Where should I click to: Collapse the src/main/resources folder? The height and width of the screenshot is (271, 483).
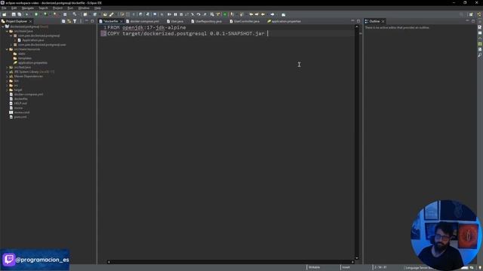(7, 49)
